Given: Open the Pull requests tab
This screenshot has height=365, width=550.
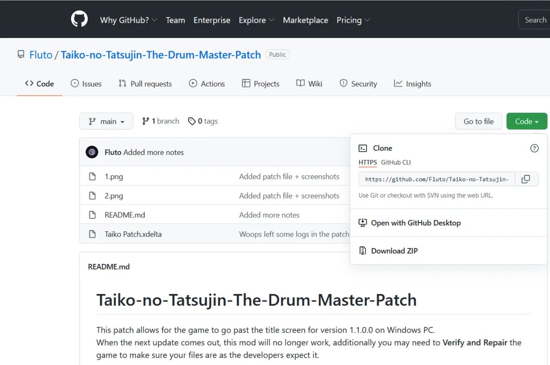Looking at the screenshot, I should [x=145, y=84].
